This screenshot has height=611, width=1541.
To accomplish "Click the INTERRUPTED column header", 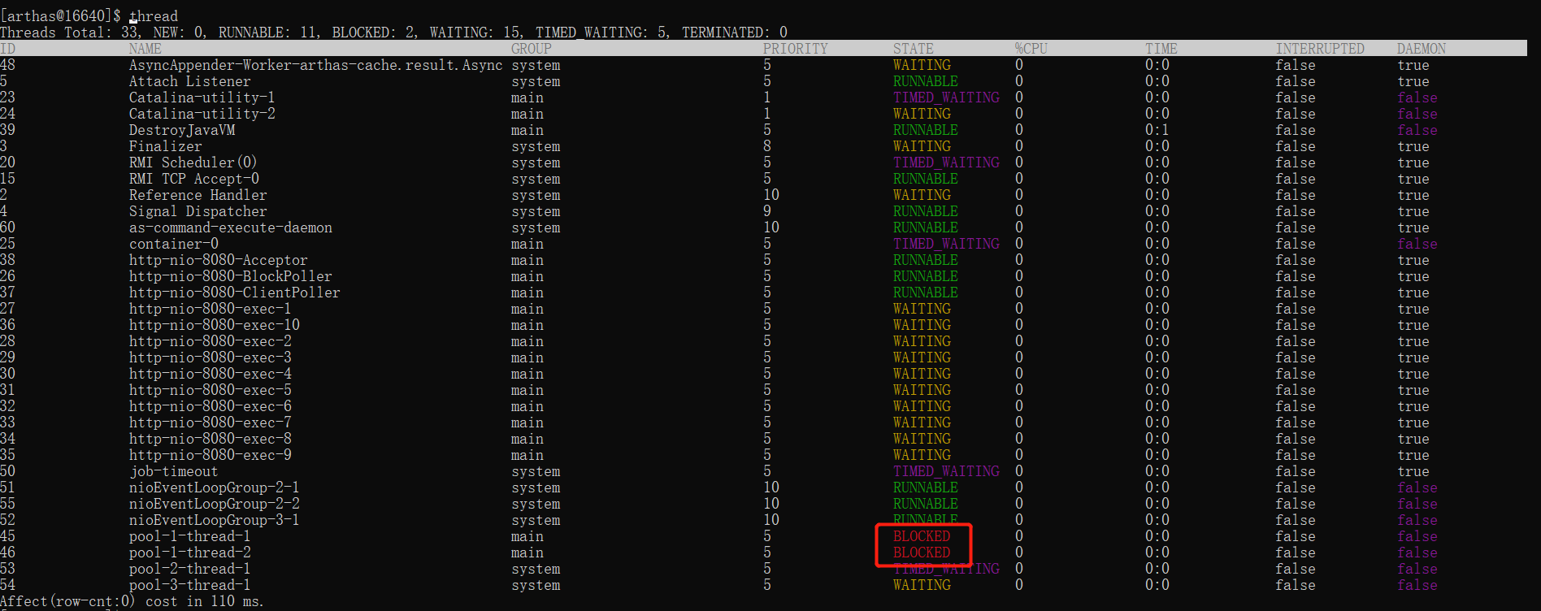I will coord(1320,49).
